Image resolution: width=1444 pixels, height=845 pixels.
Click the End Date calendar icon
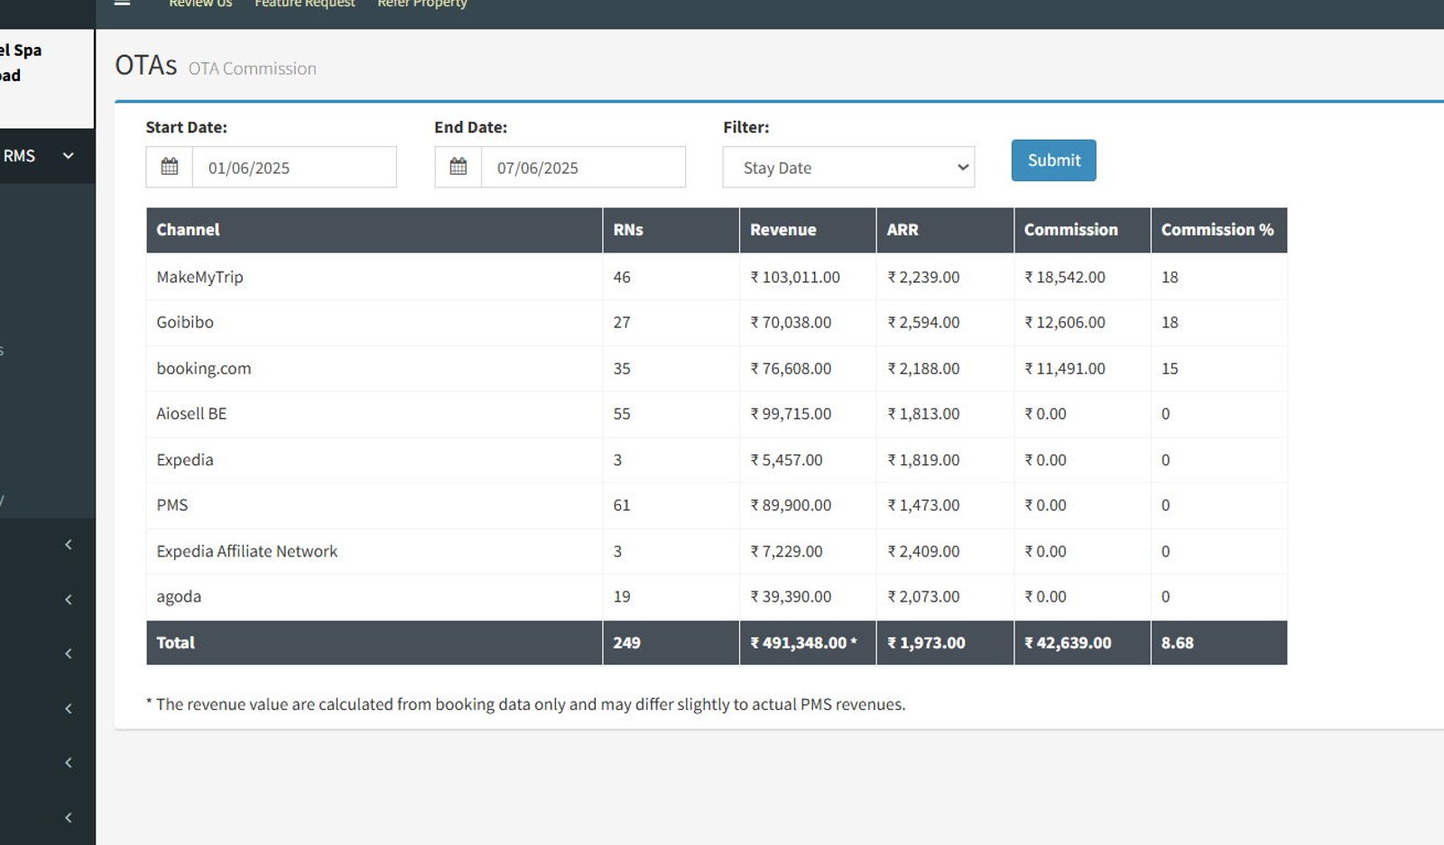pyautogui.click(x=458, y=167)
